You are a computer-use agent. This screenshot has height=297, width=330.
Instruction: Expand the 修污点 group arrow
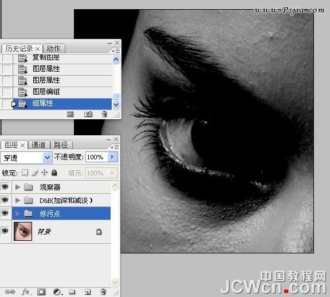point(18,214)
